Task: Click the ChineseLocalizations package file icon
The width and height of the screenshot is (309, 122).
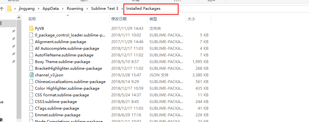Action: [x=31, y=81]
